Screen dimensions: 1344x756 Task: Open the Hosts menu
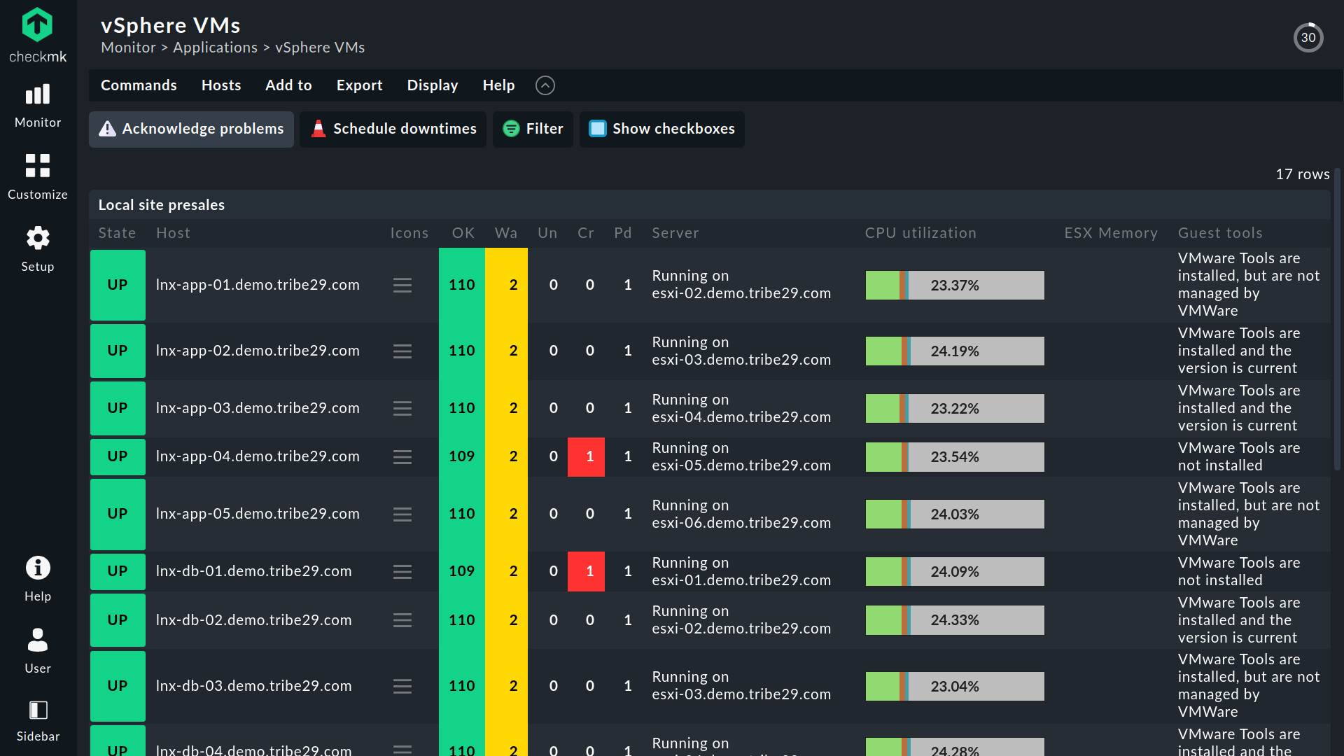coord(221,85)
